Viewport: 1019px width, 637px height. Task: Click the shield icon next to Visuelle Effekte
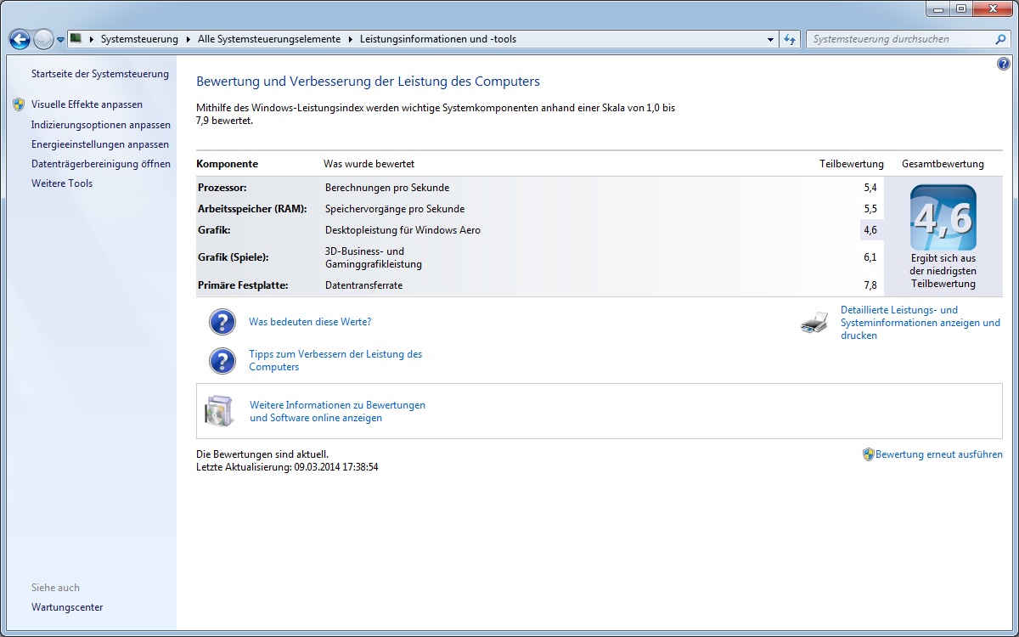point(20,104)
